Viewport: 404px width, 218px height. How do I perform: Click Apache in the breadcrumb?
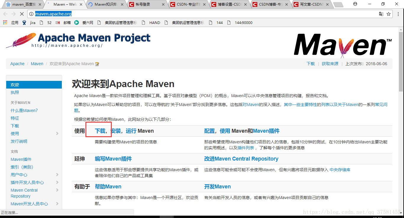17,64
